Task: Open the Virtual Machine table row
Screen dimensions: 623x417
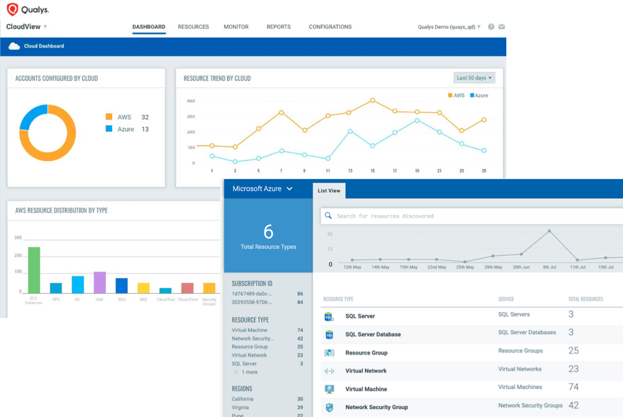Action: 471,389
